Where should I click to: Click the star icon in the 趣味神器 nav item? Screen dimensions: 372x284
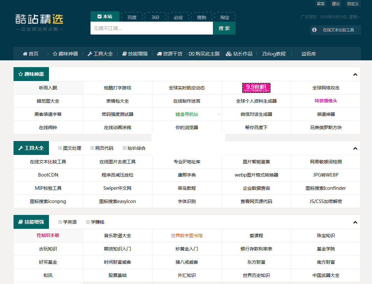pos(55,54)
